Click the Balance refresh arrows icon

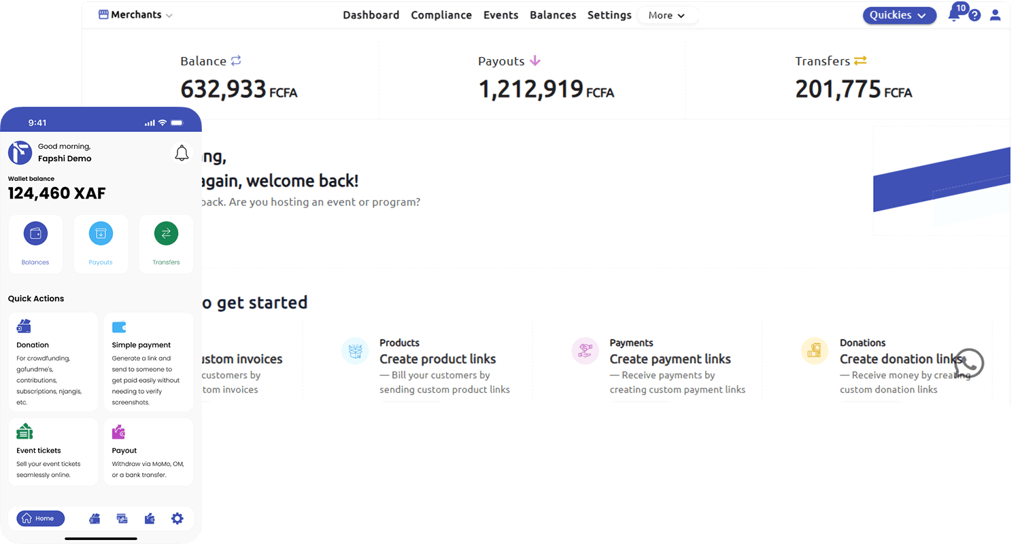236,61
